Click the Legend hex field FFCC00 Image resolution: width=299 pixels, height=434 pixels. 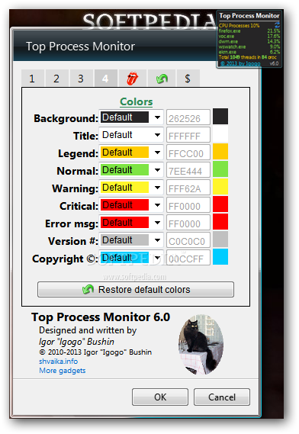coord(188,153)
